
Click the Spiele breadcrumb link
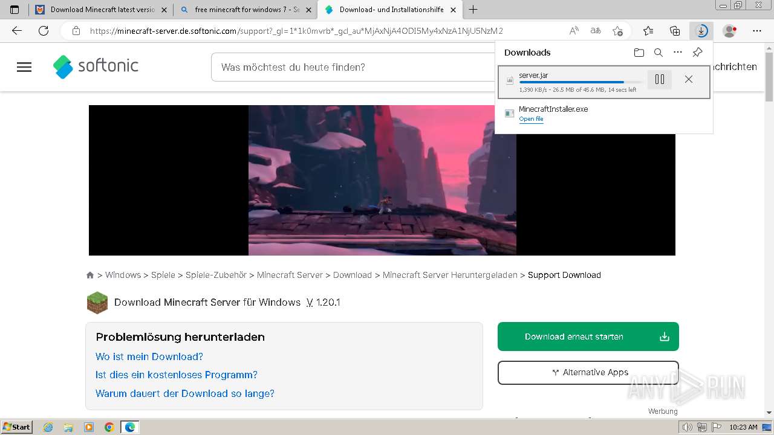[163, 275]
